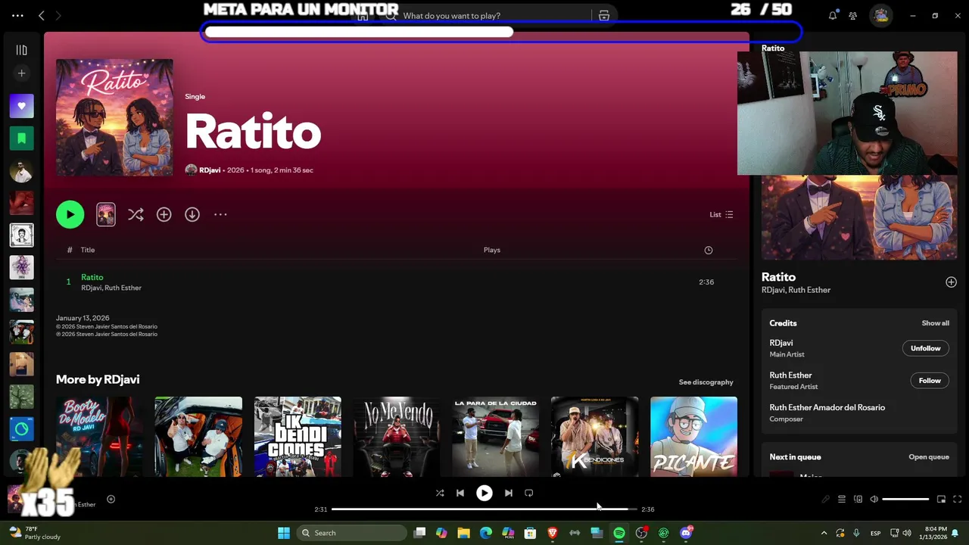This screenshot has height=545, width=969.
Task: Select the Ratito track row title
Action: [92, 277]
